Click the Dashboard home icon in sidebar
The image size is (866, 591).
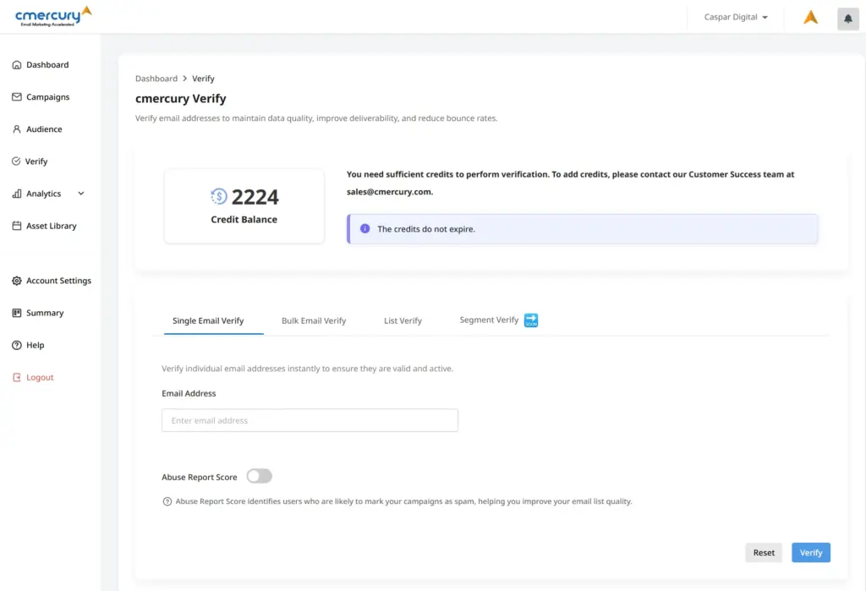click(x=17, y=64)
